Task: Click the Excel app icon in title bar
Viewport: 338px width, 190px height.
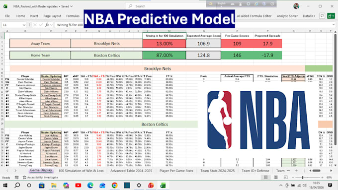Action: [5, 6]
